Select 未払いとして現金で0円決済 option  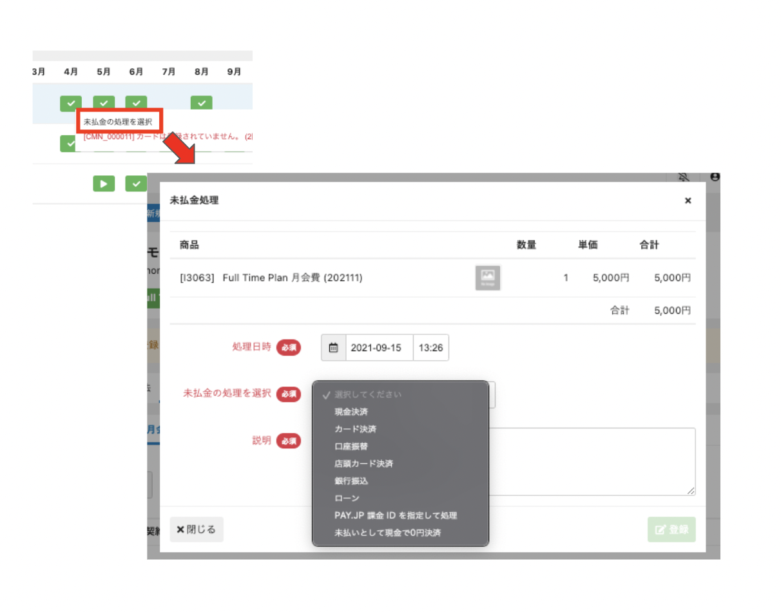tap(388, 533)
